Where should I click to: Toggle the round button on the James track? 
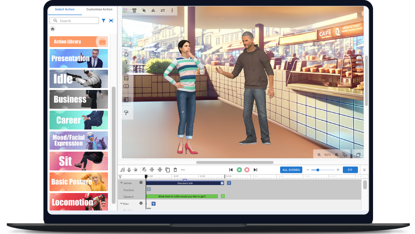[x=141, y=183]
